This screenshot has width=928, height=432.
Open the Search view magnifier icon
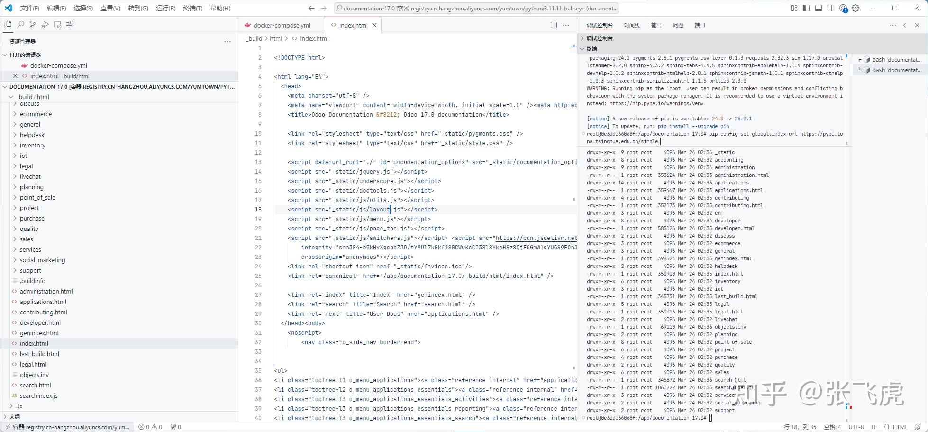[20, 25]
